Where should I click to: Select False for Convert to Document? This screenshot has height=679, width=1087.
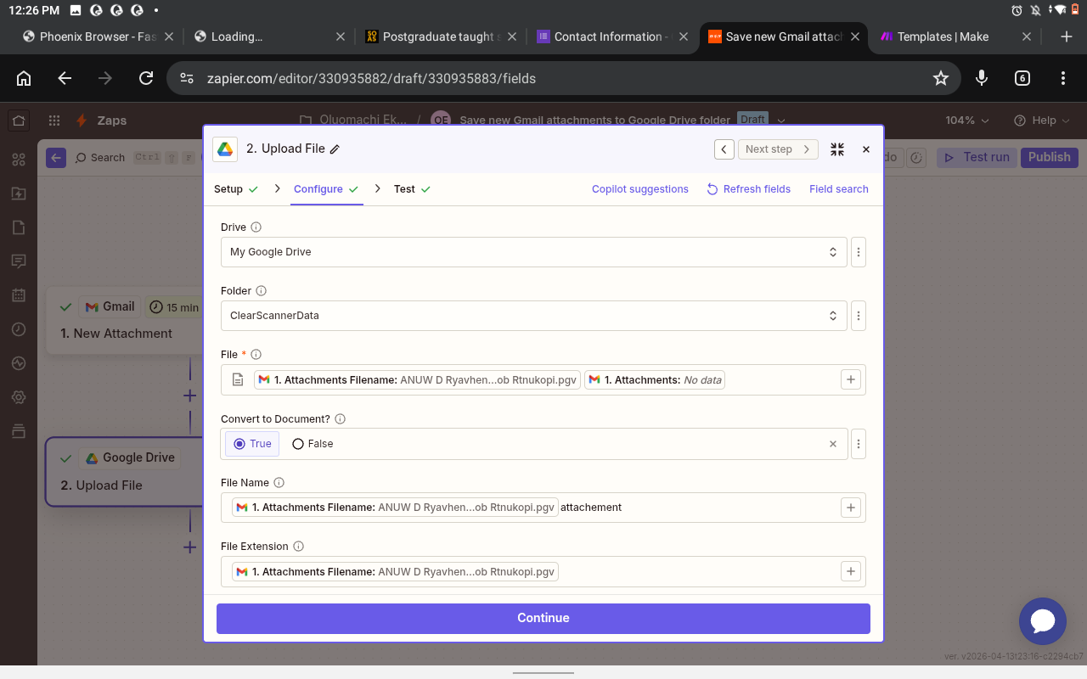313,444
